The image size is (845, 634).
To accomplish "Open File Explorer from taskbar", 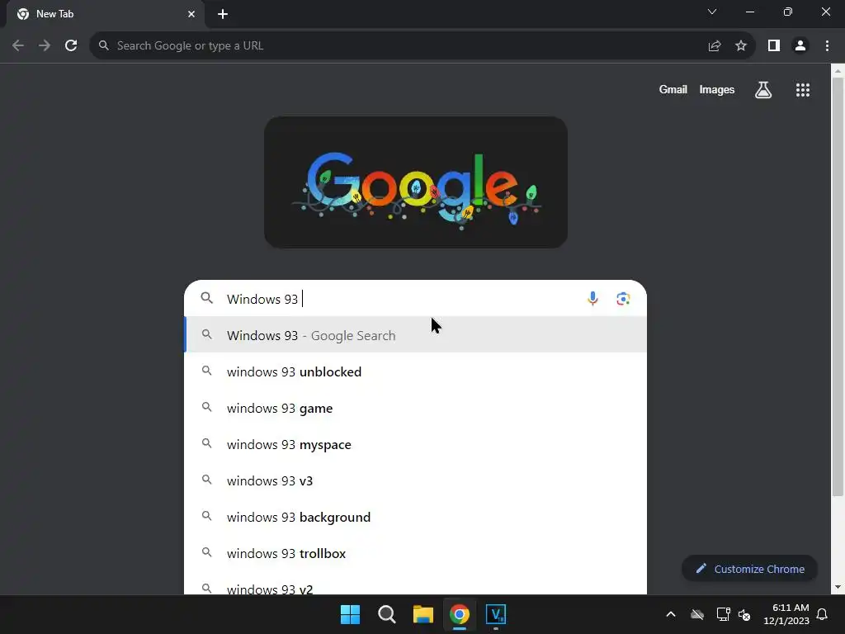I will (x=423, y=614).
